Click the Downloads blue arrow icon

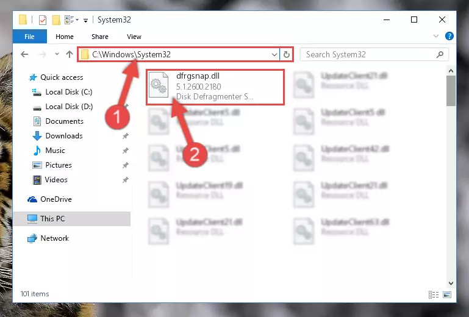[37, 136]
